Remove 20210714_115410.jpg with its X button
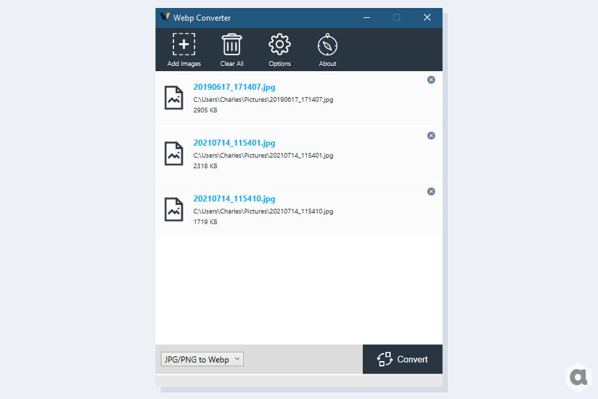Image resolution: width=598 pixels, height=399 pixels. (431, 192)
